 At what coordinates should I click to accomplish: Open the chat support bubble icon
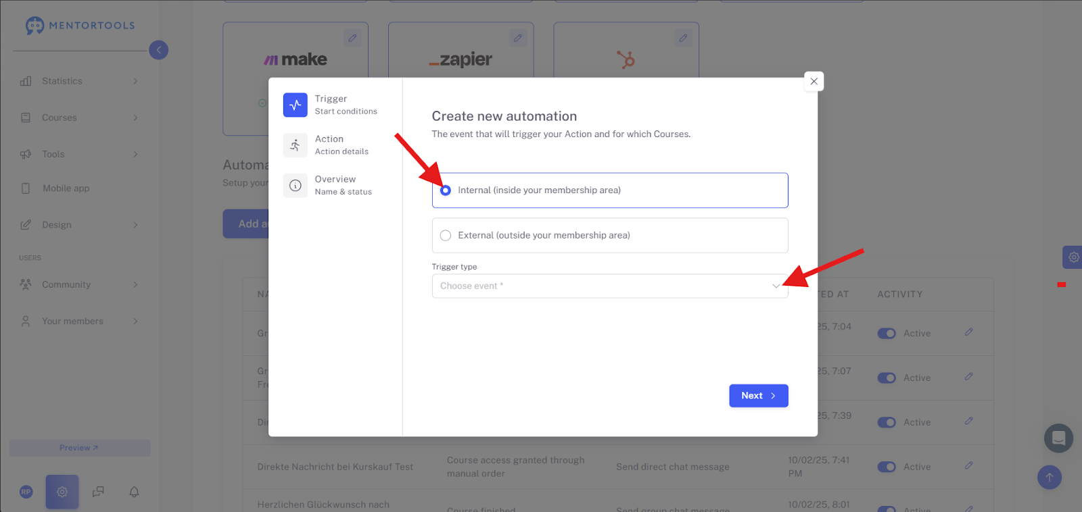click(1059, 438)
